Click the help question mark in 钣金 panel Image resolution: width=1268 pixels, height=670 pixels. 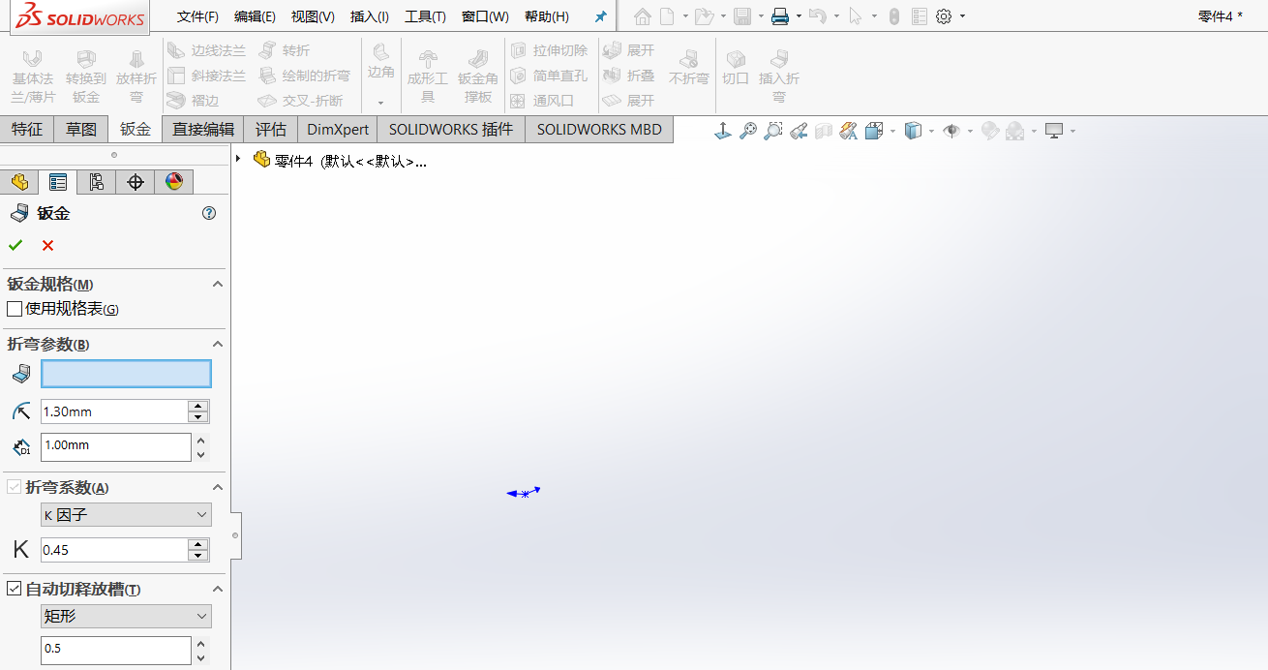click(x=209, y=214)
